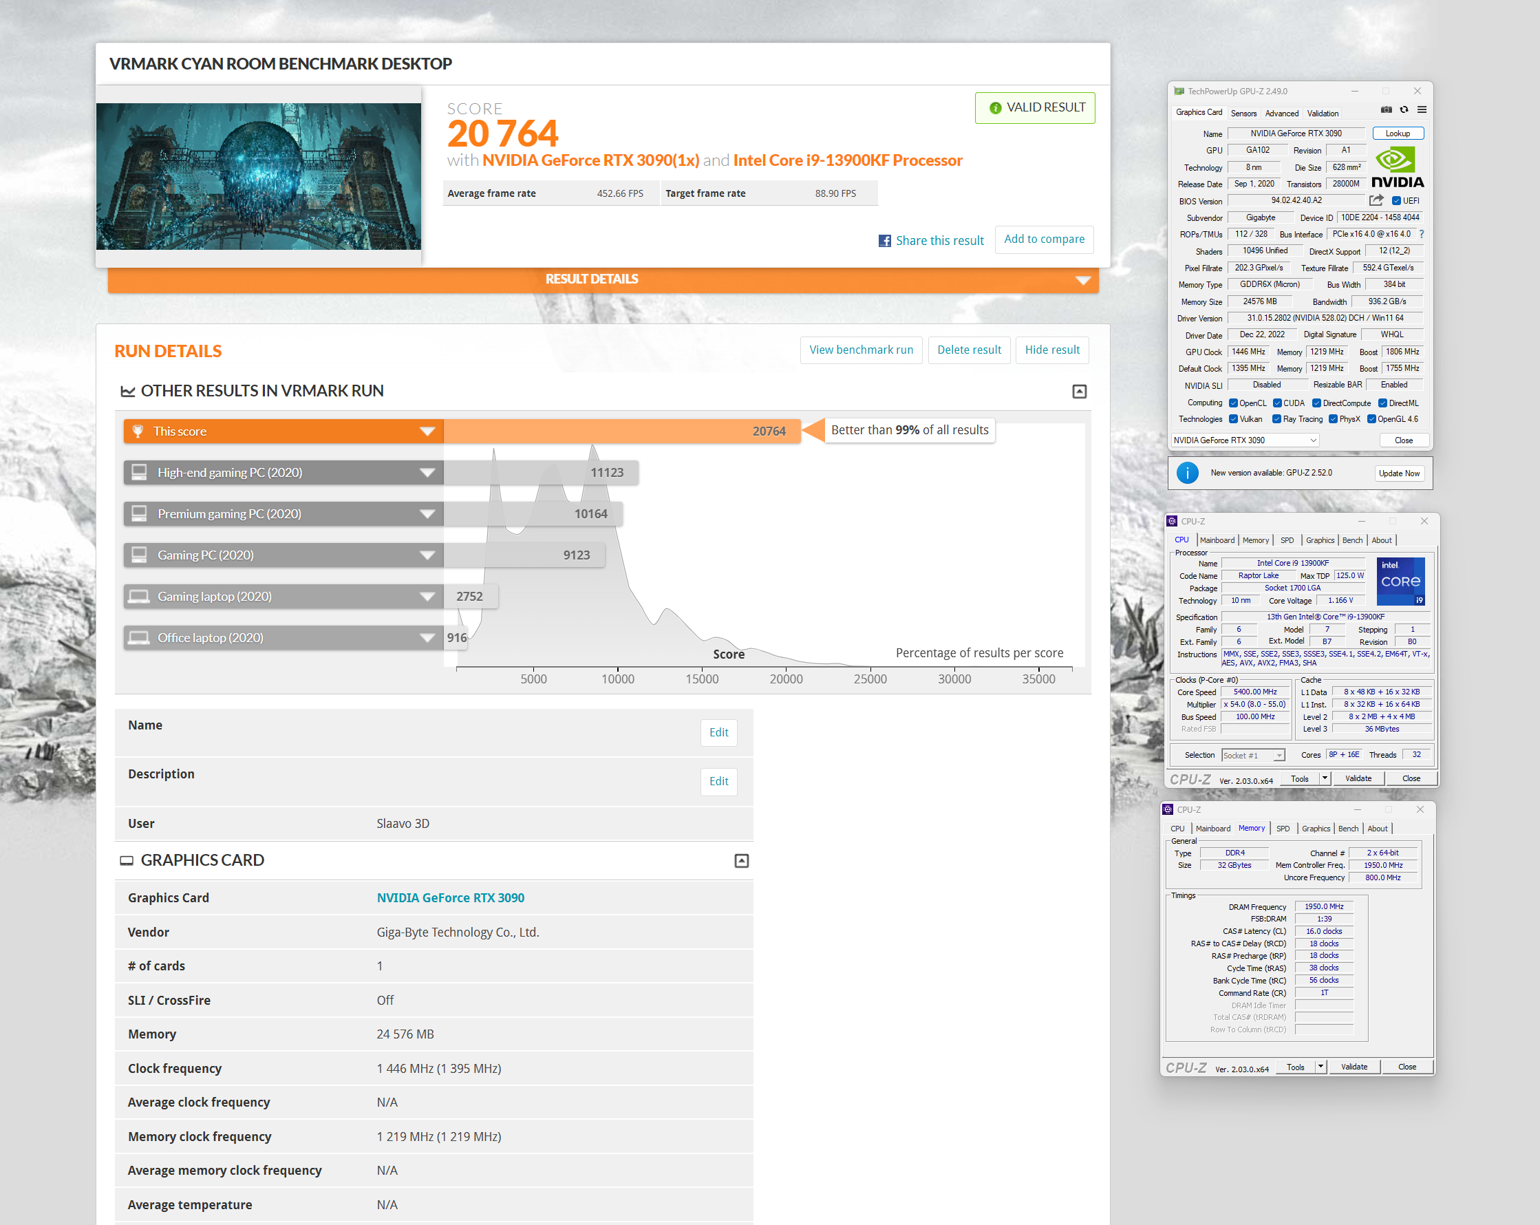This screenshot has width=1540, height=1225.
Task: Toggle the CUDA checkbox
Action: 1277,403
